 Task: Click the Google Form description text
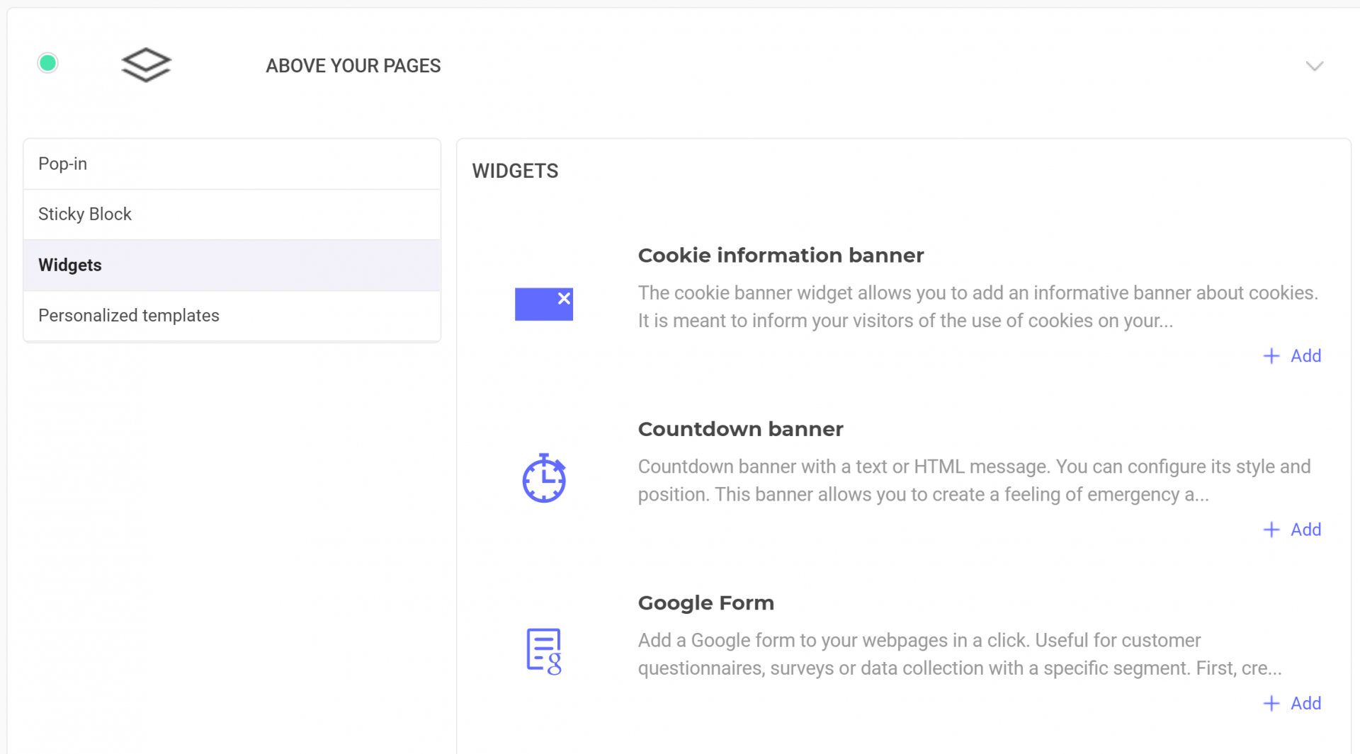pyautogui.click(x=960, y=654)
